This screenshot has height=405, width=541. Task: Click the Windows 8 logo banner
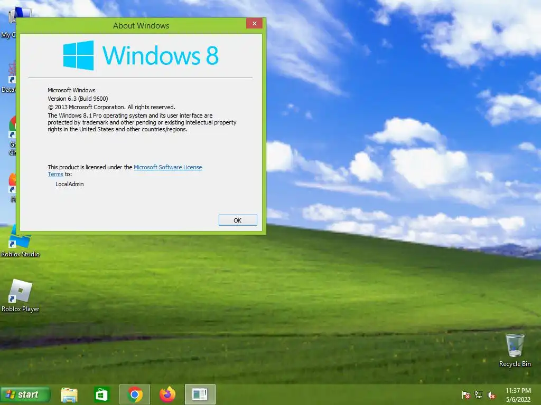[x=141, y=55]
